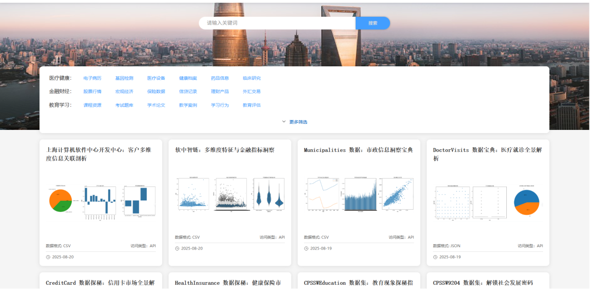
Task: Select the 股票行情 filter link
Action: [93, 92]
